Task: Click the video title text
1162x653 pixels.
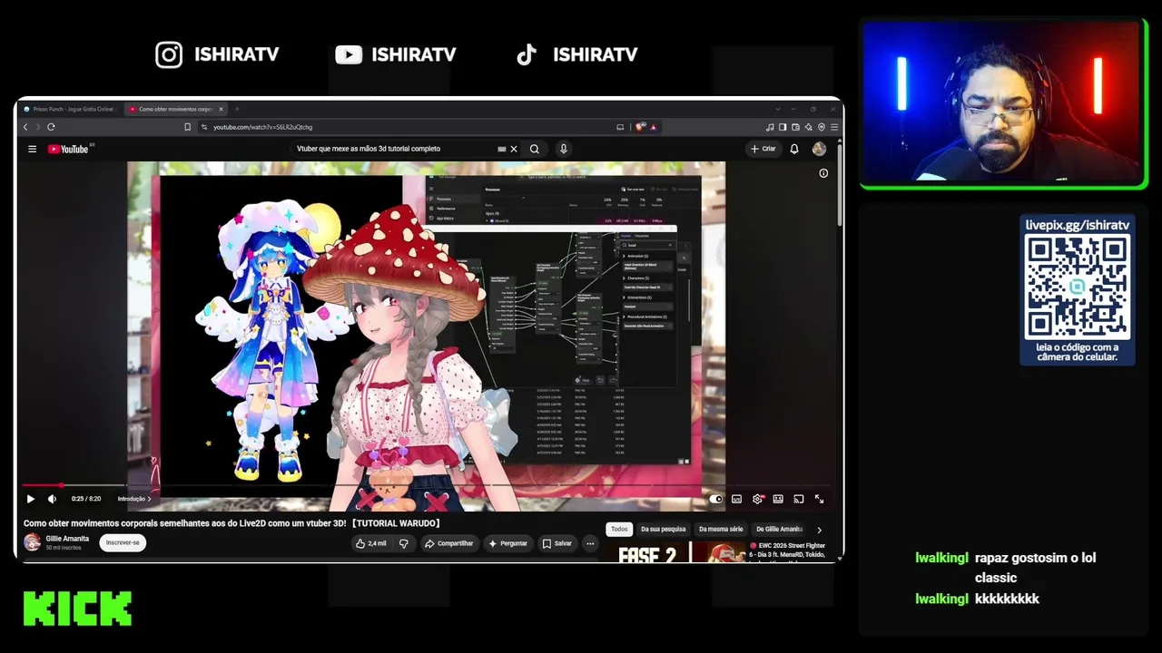Action: click(x=231, y=523)
